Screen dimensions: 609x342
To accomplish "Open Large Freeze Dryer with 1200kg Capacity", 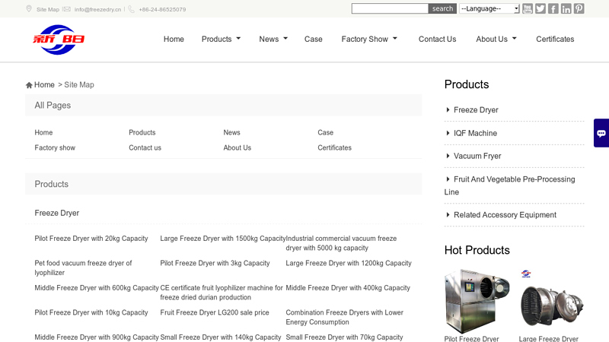I will 349,263.
